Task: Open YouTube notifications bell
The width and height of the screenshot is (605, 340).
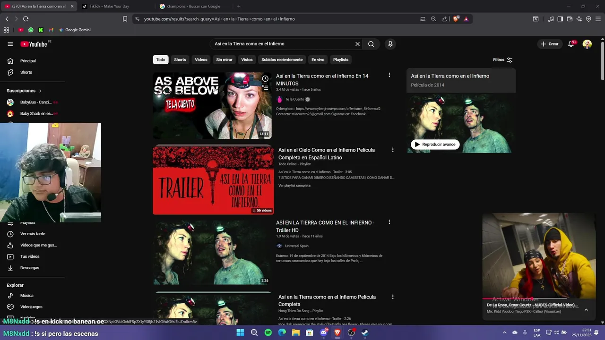Action: pos(571,44)
